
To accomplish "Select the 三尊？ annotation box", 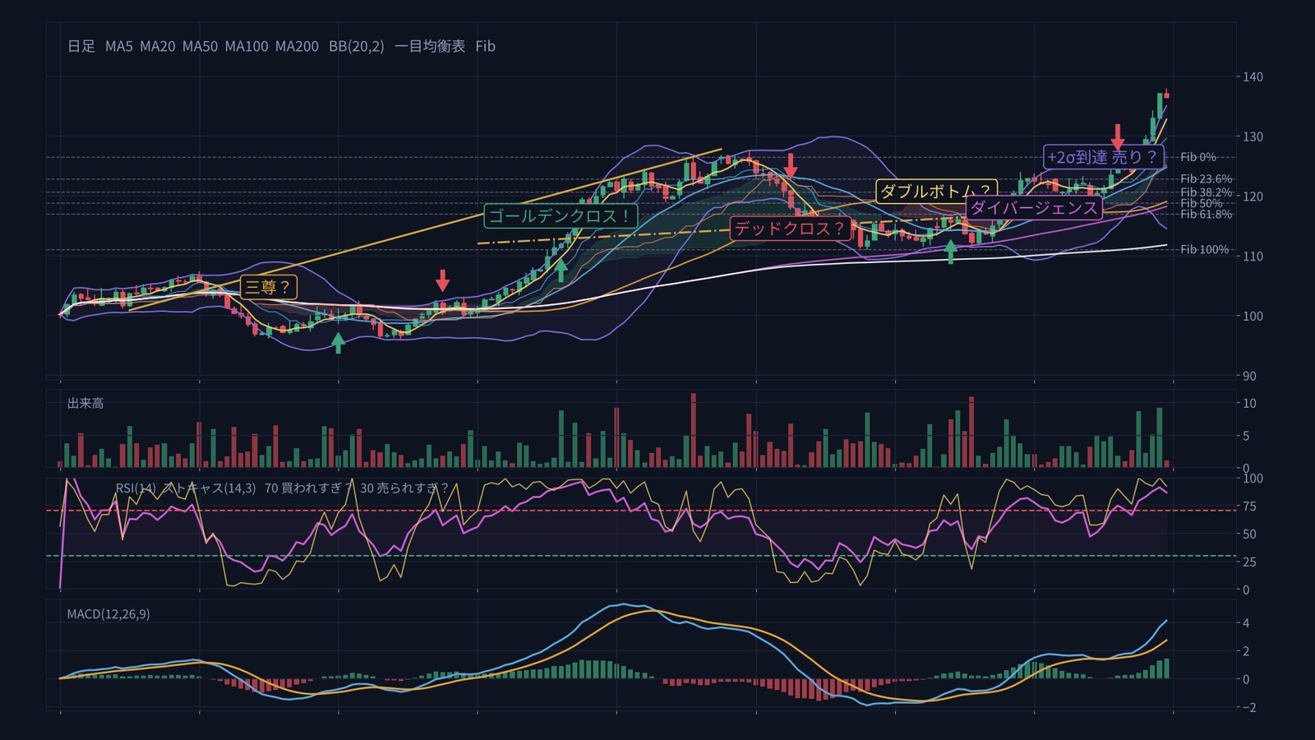I will point(269,287).
